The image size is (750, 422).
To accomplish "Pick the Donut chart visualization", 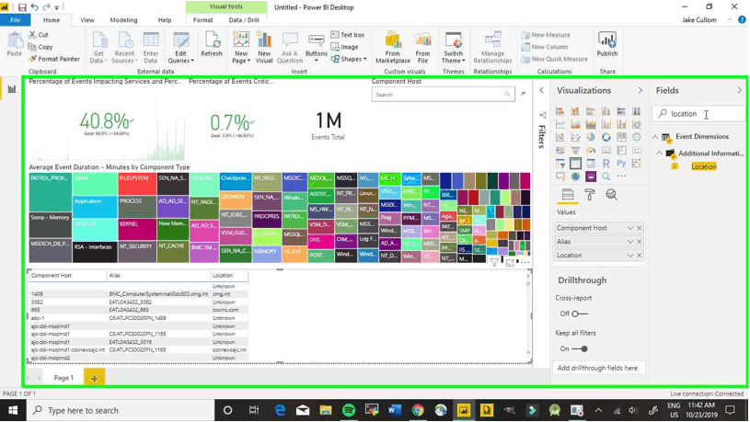I will [x=606, y=137].
